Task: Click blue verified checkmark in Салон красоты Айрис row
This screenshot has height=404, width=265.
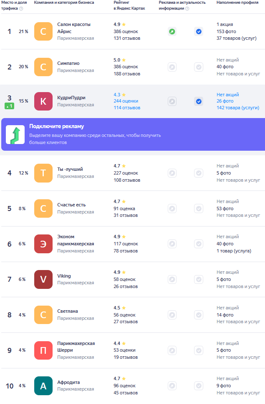Action: [x=199, y=31]
